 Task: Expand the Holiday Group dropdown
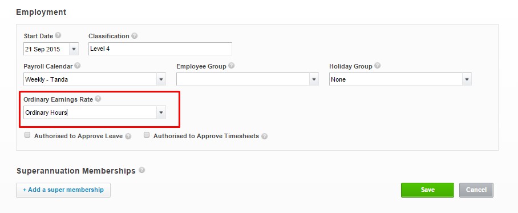(x=467, y=79)
